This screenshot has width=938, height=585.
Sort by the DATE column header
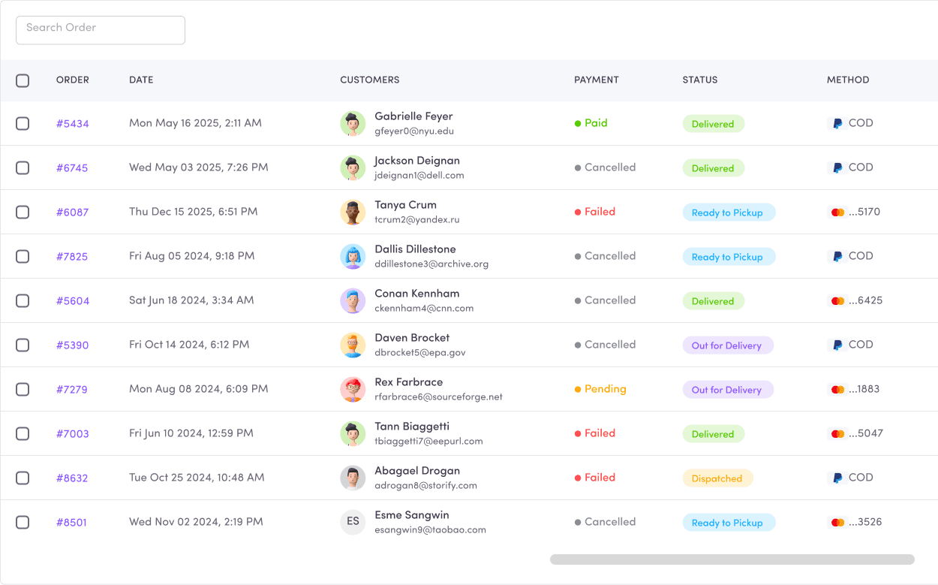point(141,80)
